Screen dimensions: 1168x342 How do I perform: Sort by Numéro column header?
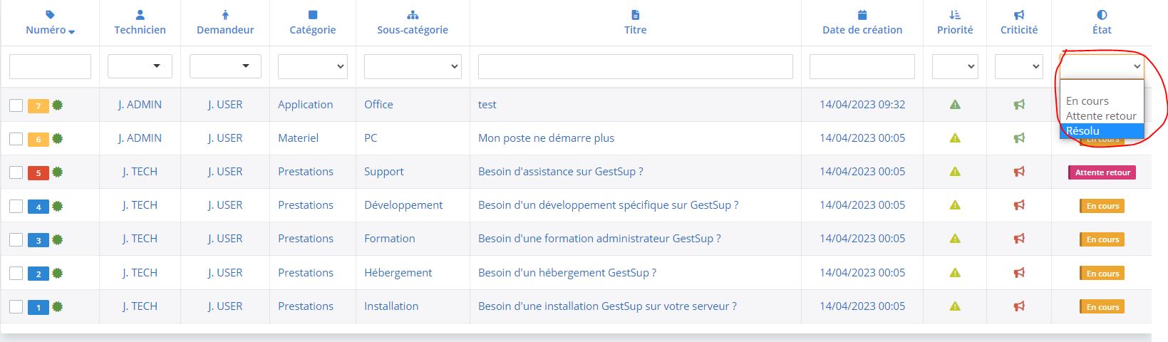[50, 30]
